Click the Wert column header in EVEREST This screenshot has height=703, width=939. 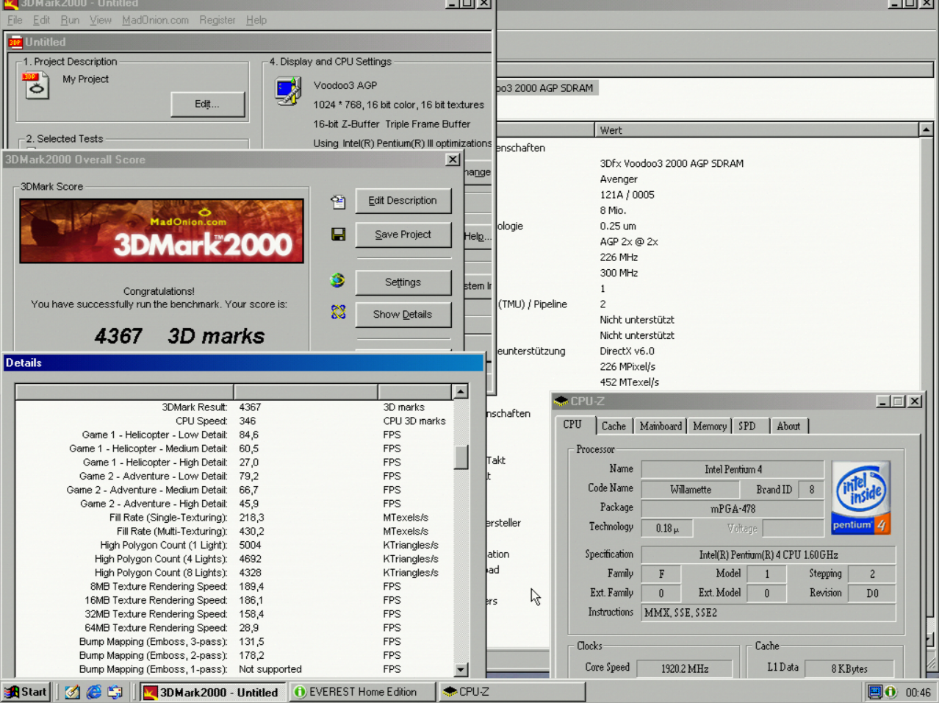coord(756,130)
